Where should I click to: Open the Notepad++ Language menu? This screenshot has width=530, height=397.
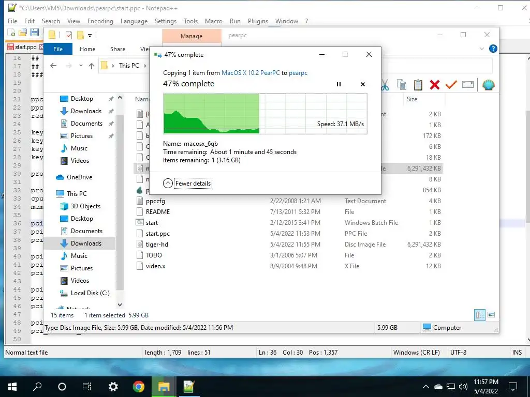pyautogui.click(x=134, y=21)
